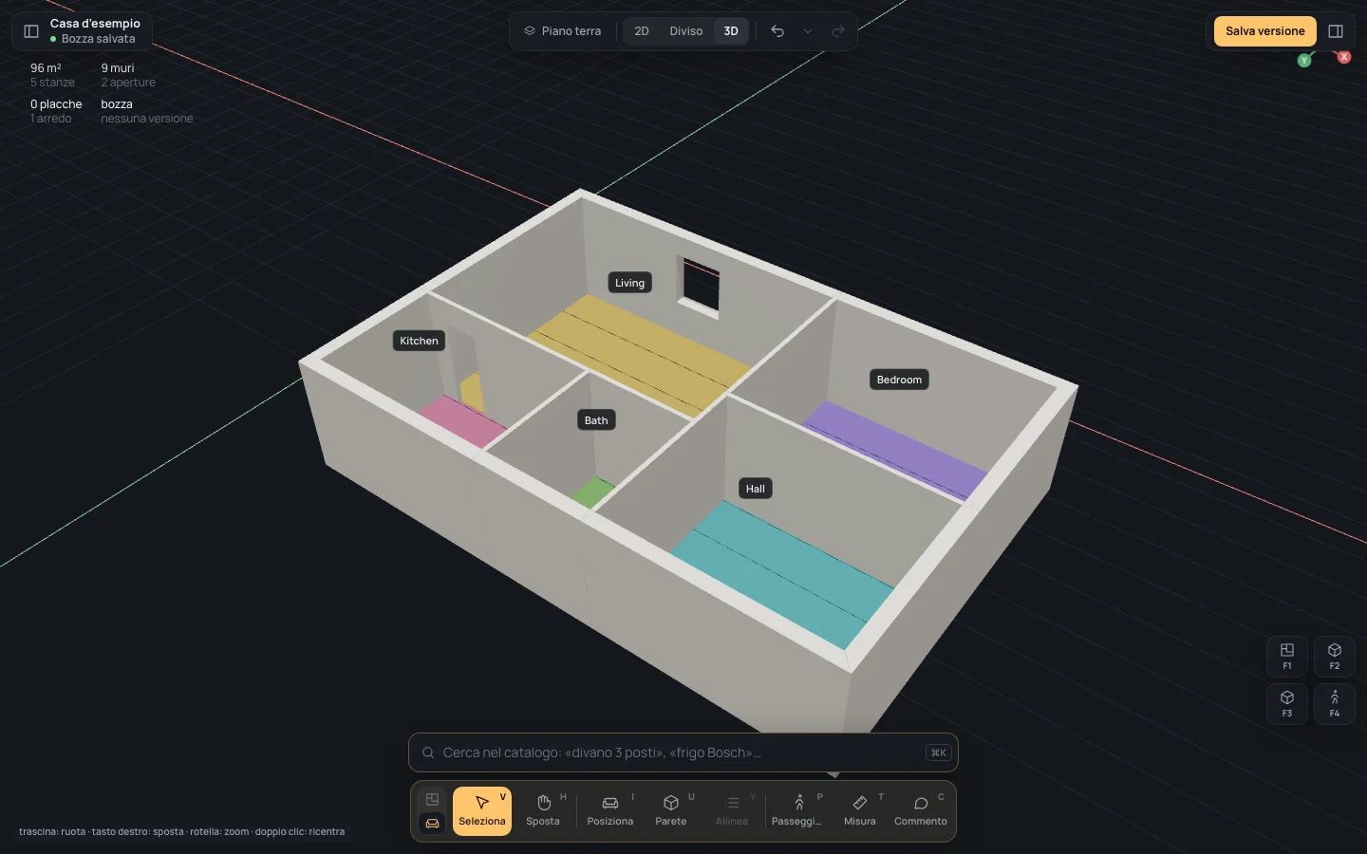
Task: Focus the catalog search field
Action: 683,752
